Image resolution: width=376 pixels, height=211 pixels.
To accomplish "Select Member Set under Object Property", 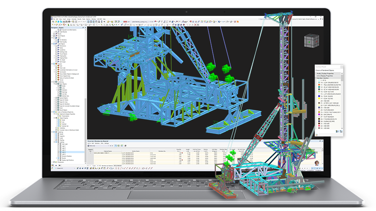I will [x=65, y=126].
